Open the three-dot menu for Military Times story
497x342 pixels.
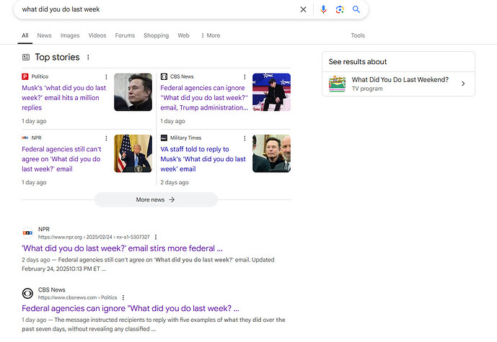pyautogui.click(x=245, y=138)
